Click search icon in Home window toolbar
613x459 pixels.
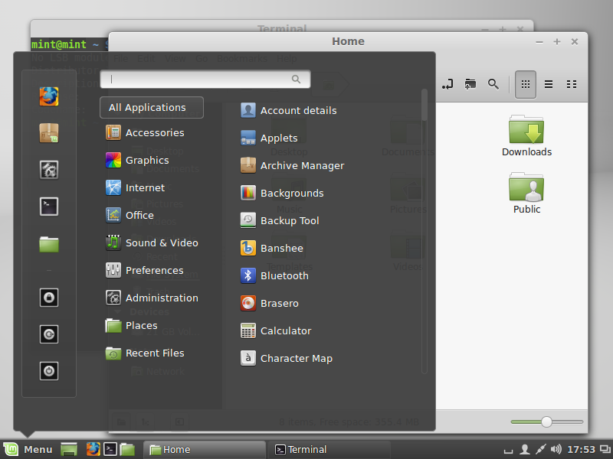pos(493,84)
